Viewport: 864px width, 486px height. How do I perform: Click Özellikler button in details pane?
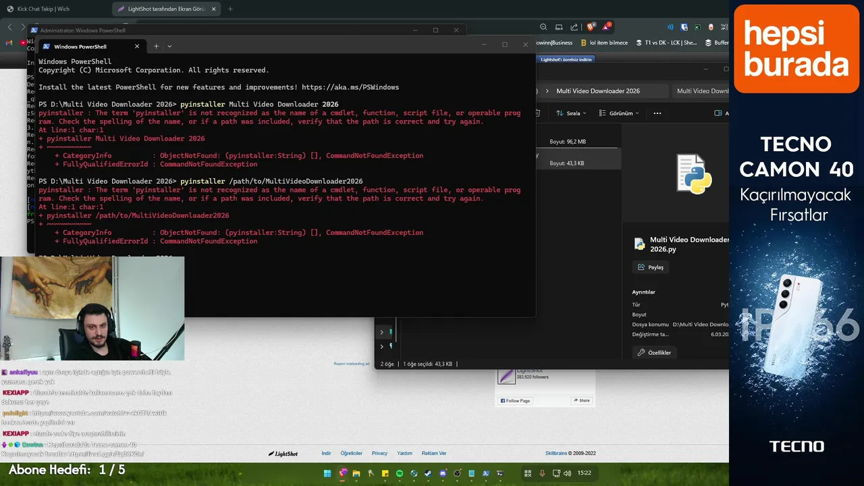click(655, 352)
